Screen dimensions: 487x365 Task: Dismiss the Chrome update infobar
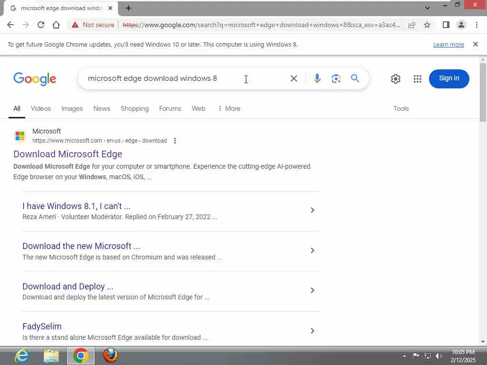(476, 44)
